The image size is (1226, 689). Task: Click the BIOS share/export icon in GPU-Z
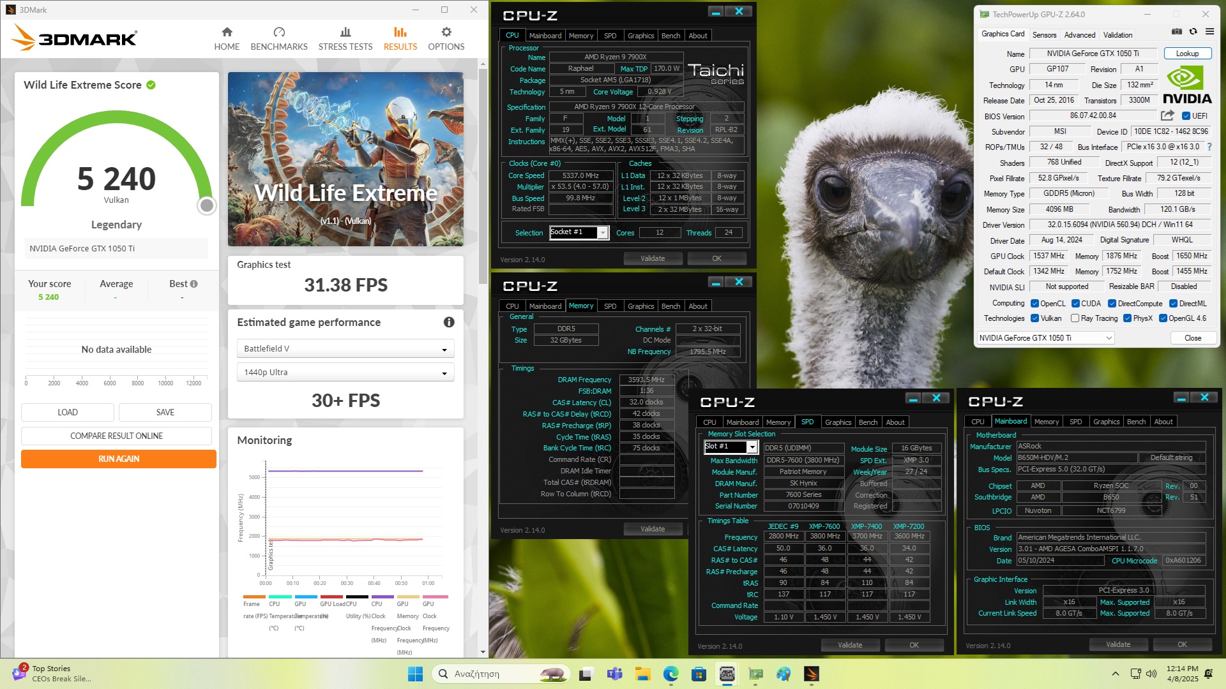tap(1167, 115)
